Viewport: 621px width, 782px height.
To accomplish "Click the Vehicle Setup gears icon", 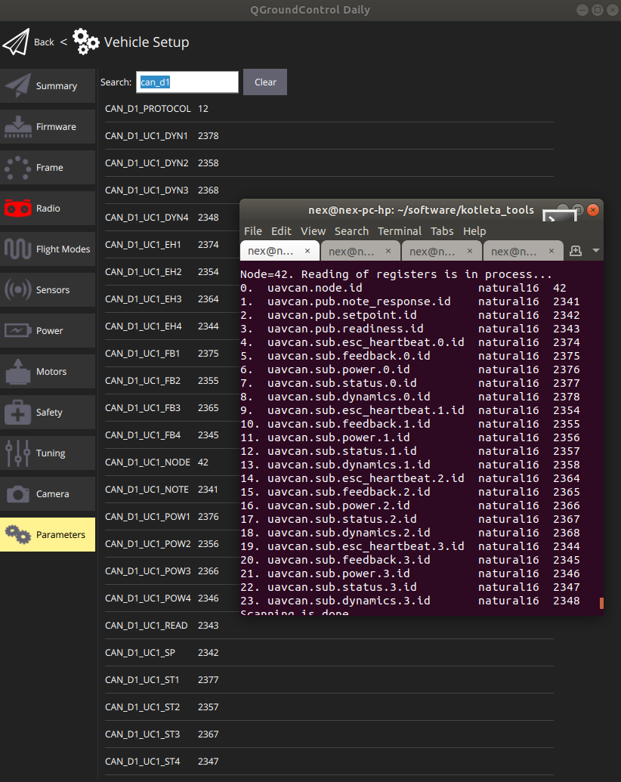I will (86, 42).
